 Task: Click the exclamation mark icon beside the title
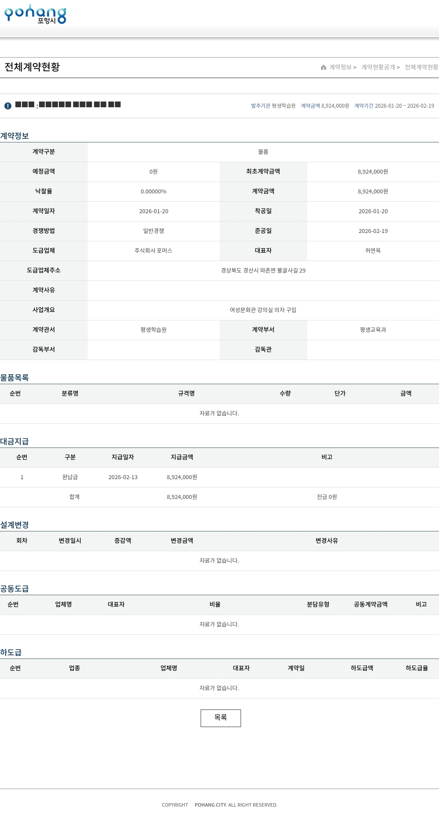click(8, 106)
